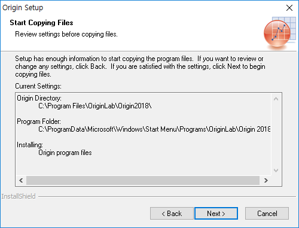Click the Origin graph logo icon
299x228 pixels.
[x=279, y=32]
